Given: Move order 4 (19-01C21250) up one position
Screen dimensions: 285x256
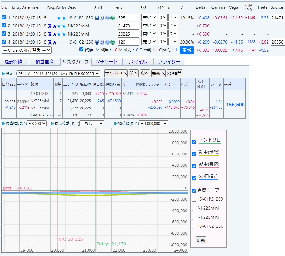Looking at the screenshot, I should (54, 42).
